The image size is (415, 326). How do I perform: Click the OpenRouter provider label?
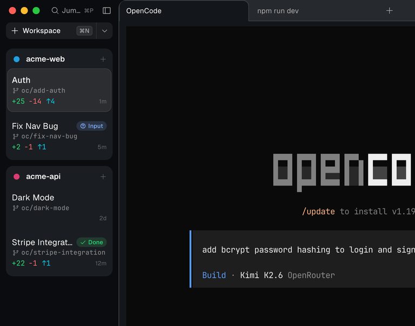tap(311, 275)
